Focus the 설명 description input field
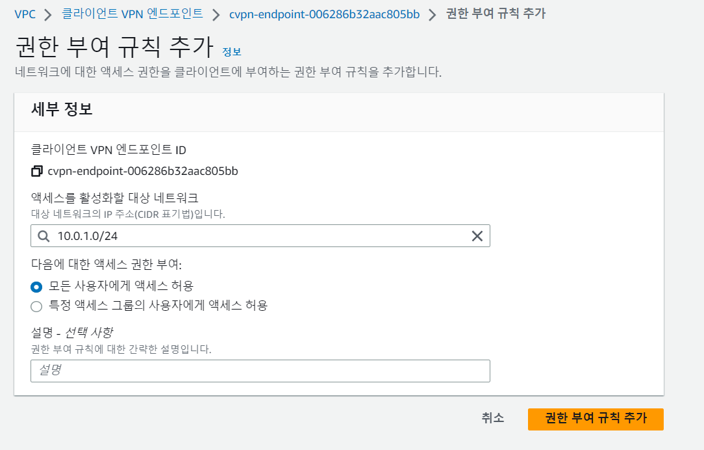 260,371
